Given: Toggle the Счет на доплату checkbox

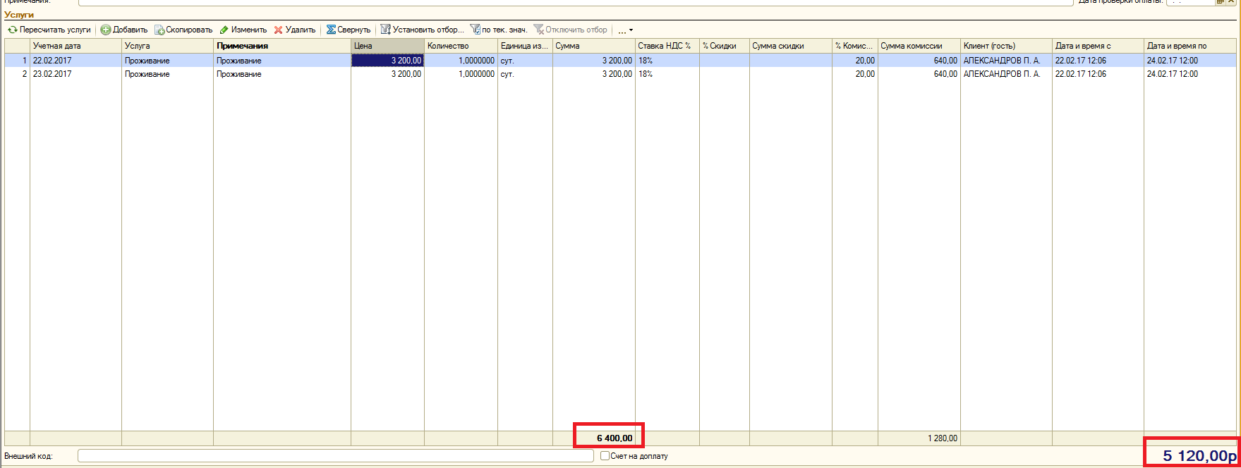Looking at the screenshot, I should pyautogui.click(x=605, y=456).
